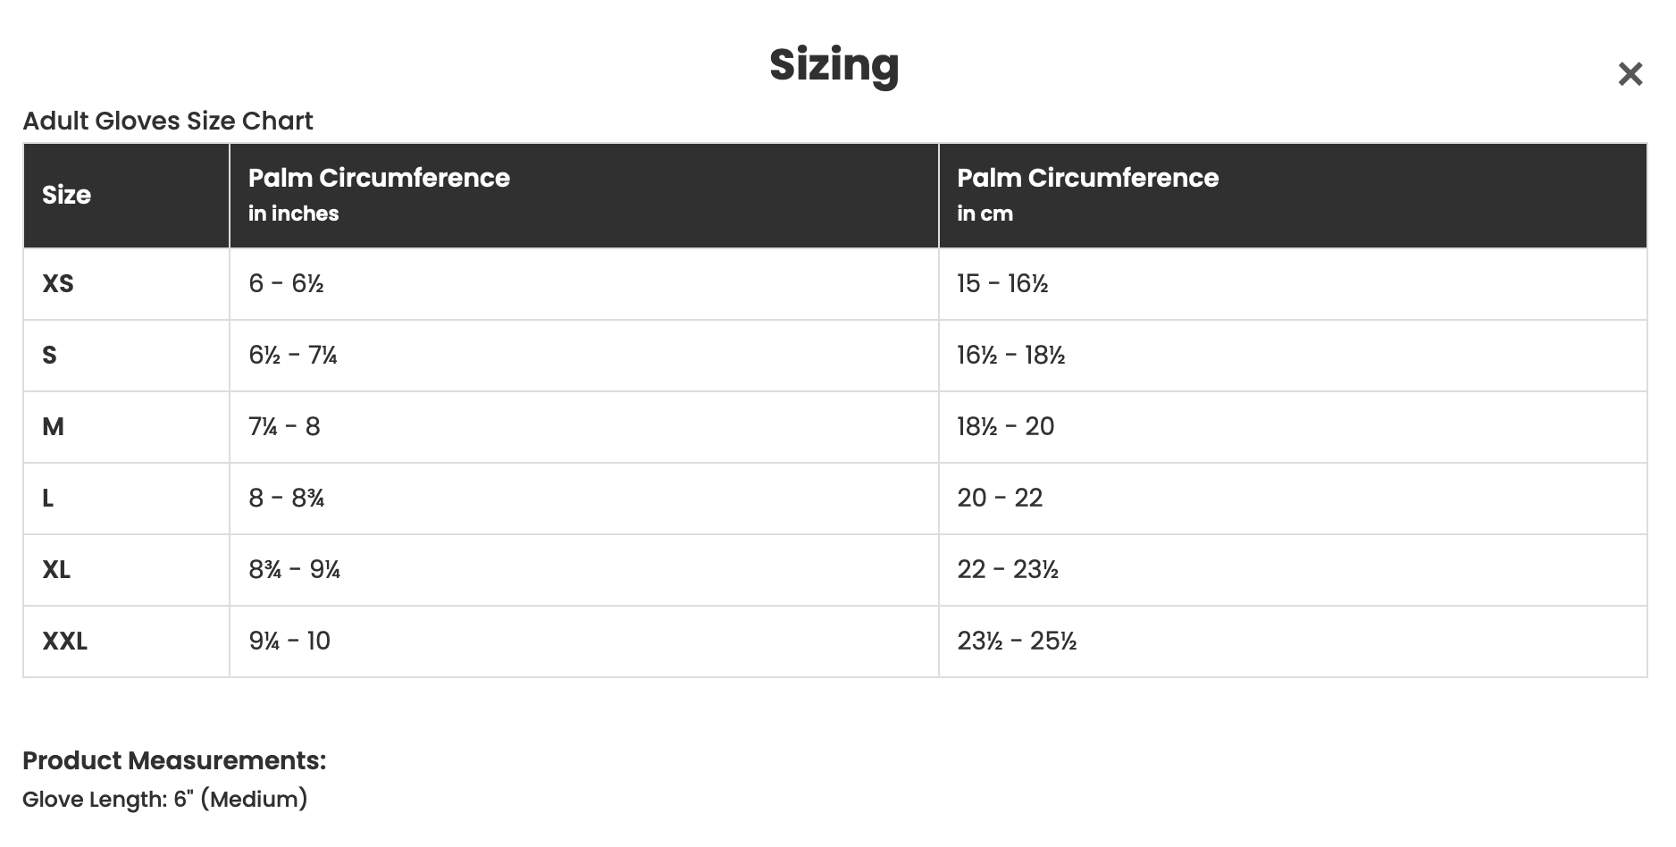This screenshot has width=1676, height=847.
Task: Close the Sizing popup with the X
Action: click(1630, 74)
